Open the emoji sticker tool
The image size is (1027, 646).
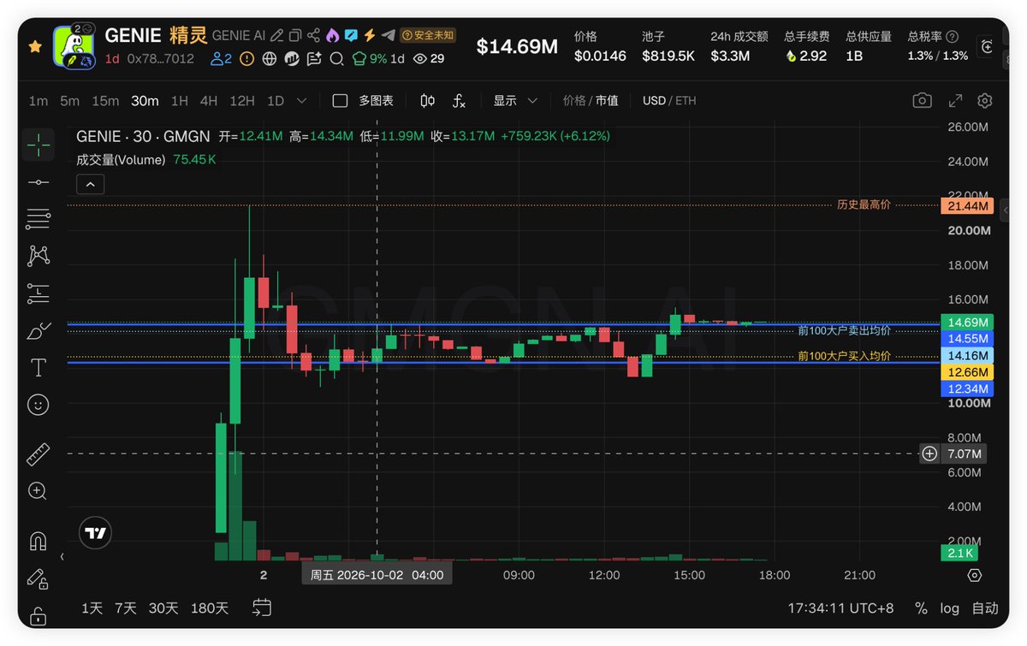click(x=39, y=405)
